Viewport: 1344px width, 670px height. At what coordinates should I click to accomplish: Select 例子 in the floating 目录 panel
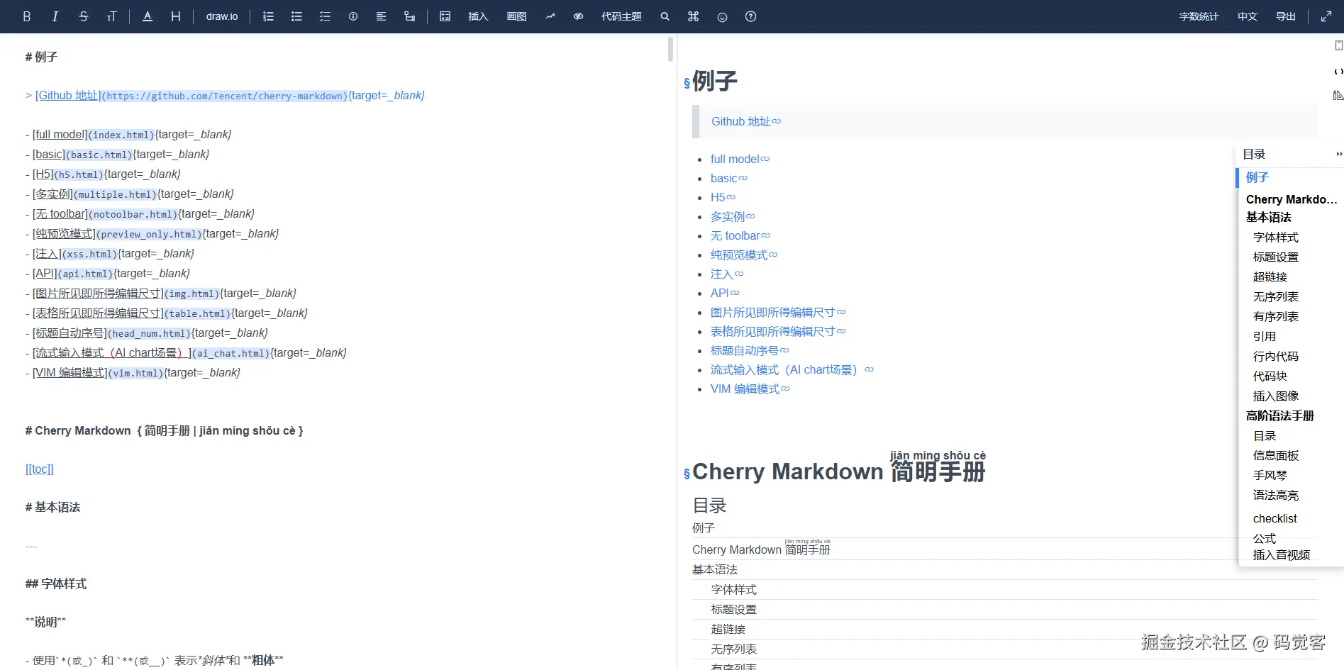(x=1257, y=177)
